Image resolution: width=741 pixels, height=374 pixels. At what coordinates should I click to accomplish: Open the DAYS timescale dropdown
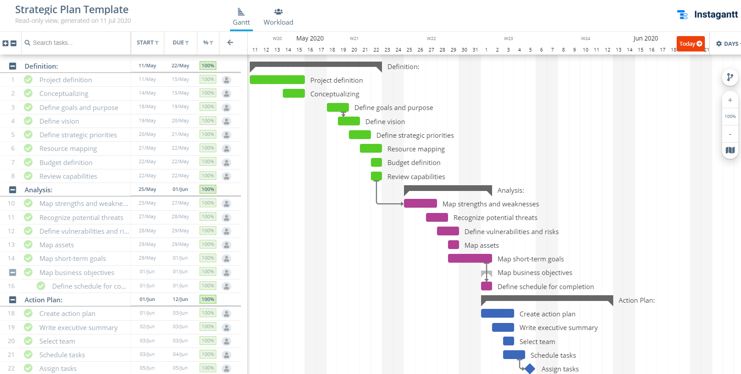coord(728,44)
